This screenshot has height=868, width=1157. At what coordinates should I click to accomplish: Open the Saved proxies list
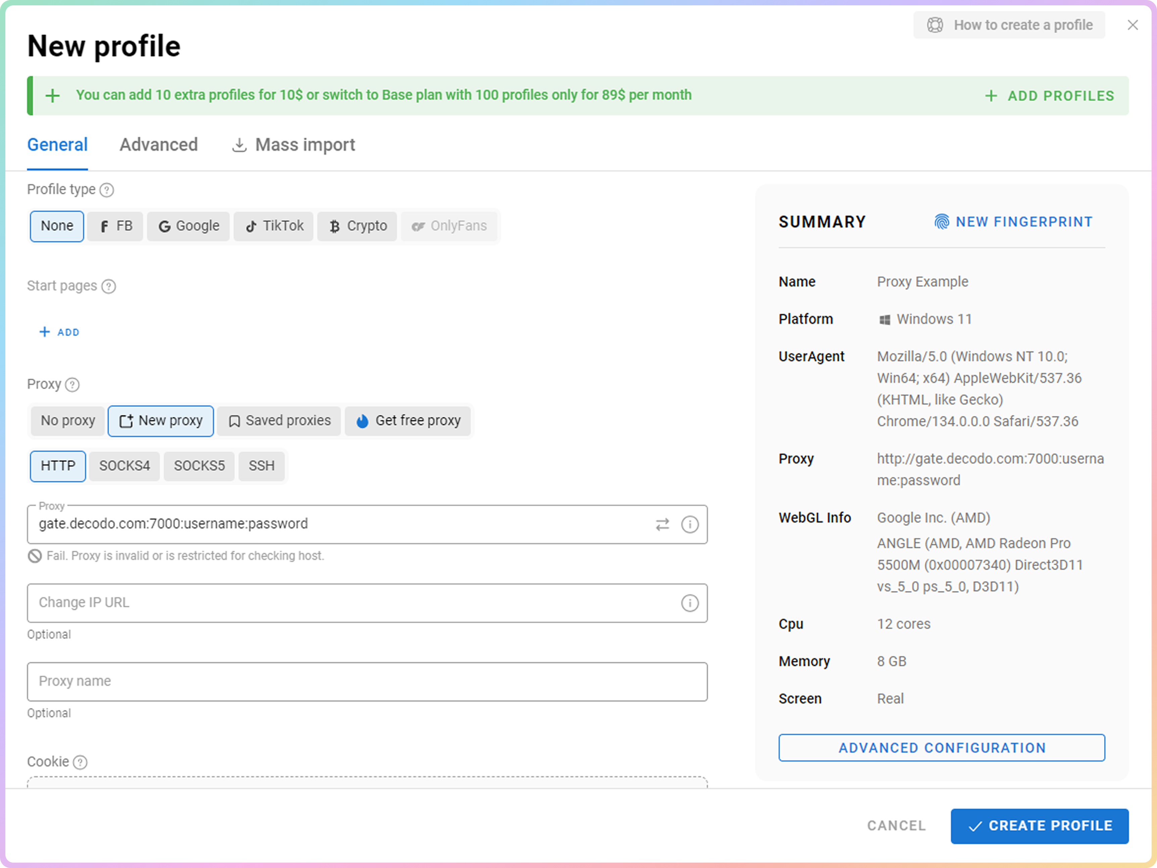pos(279,421)
